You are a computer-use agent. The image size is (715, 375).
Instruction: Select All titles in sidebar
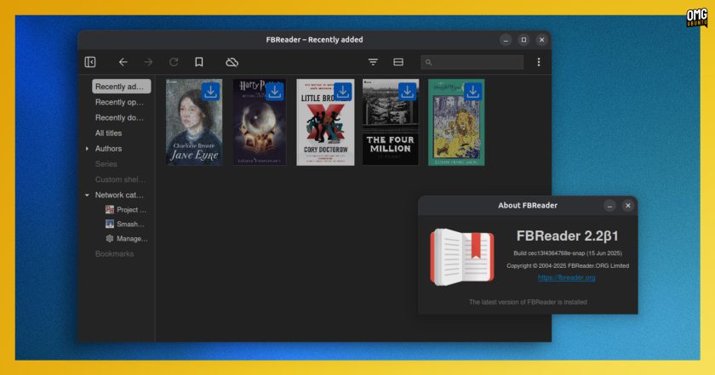point(109,133)
